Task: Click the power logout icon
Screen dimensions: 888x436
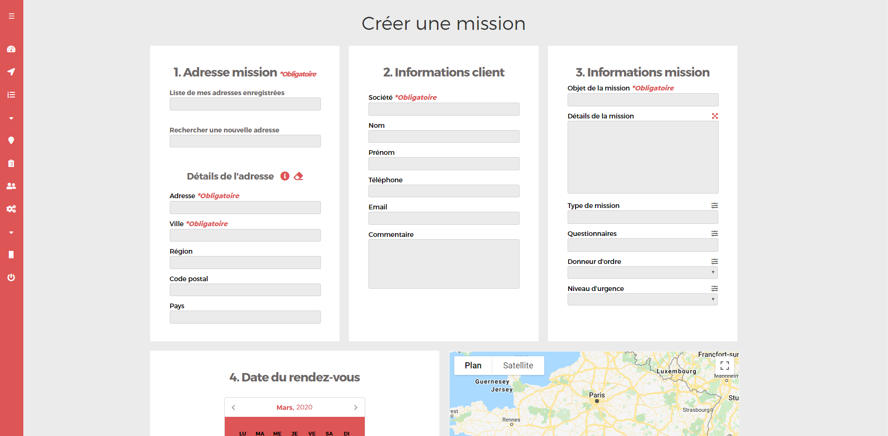Action: pyautogui.click(x=11, y=277)
